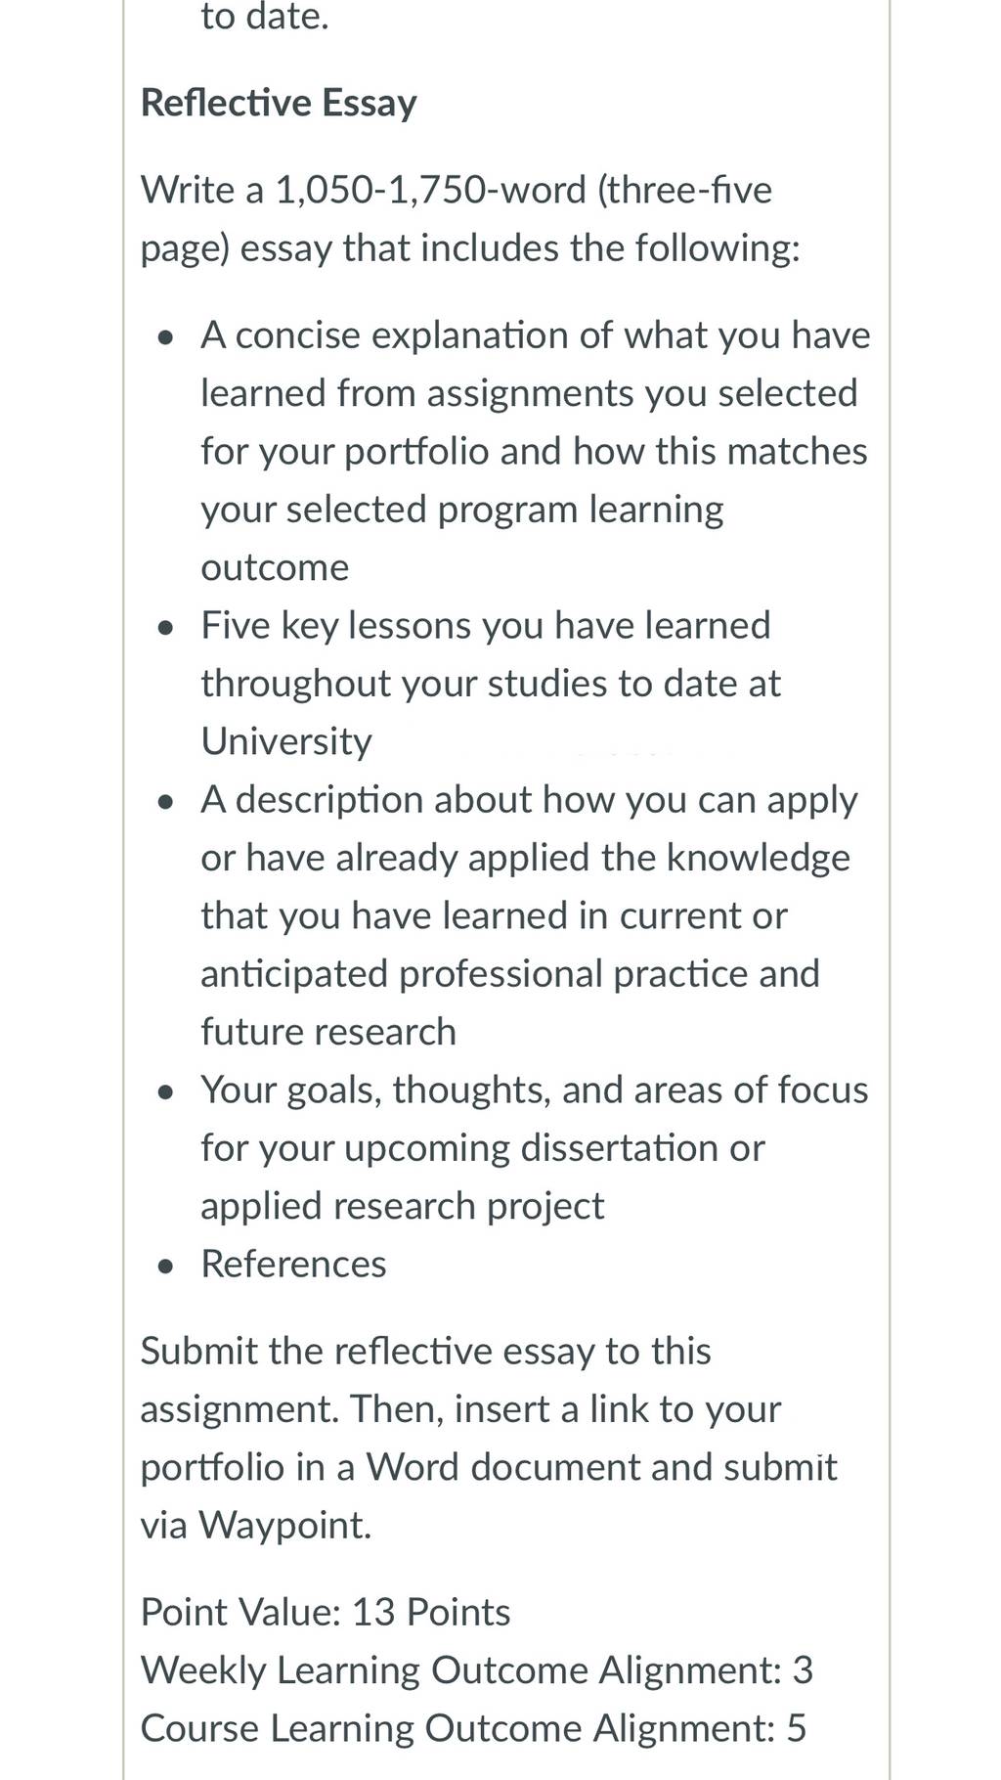Image resolution: width=1001 pixels, height=1780 pixels.
Task: Click 'Point Value: 13 Points' line
Action: (x=326, y=1612)
